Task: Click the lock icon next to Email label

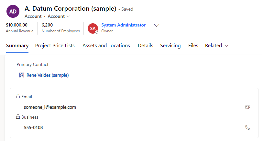Action: [18, 96]
